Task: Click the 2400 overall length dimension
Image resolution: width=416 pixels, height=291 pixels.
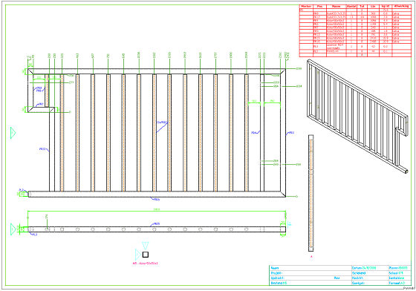Action: point(157,209)
